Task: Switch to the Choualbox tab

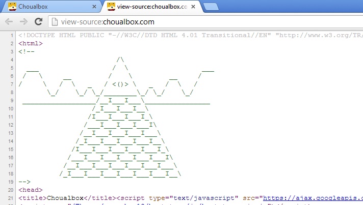Action: 51,7
